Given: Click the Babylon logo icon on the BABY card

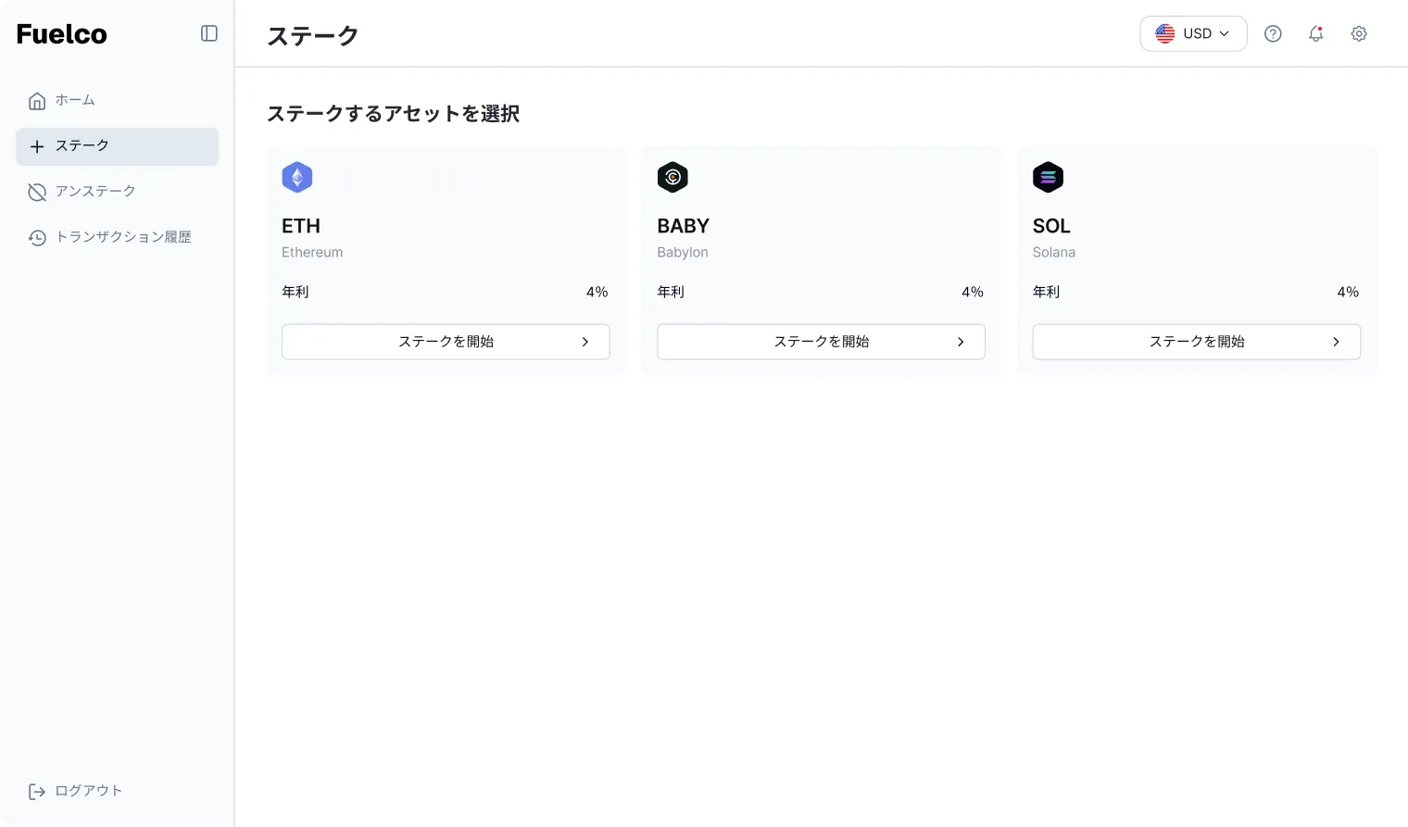Looking at the screenshot, I should click(673, 177).
